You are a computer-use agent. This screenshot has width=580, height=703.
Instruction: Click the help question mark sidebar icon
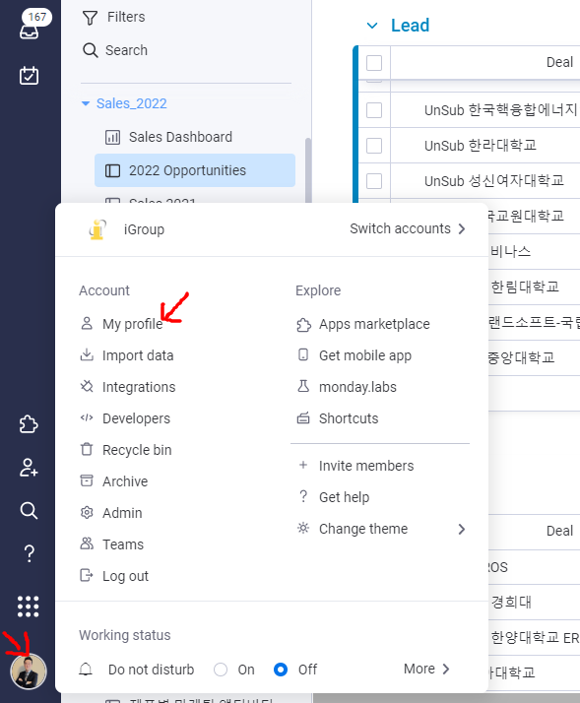(30, 553)
